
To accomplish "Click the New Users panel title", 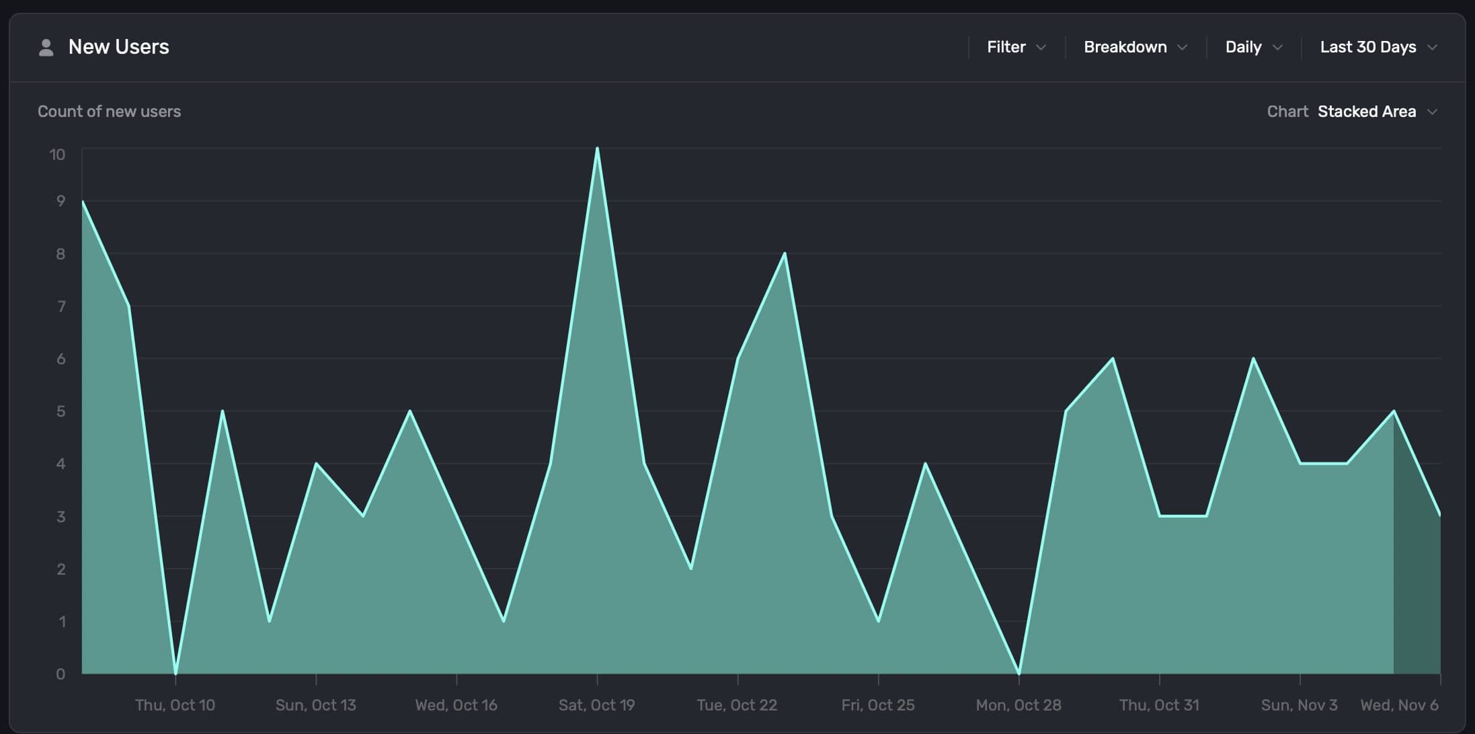I will coord(118,47).
